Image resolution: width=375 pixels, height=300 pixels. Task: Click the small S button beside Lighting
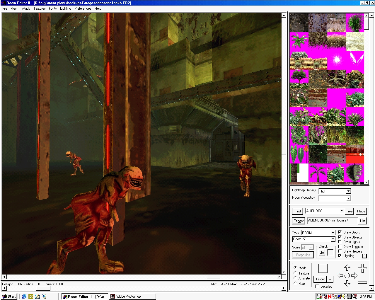point(364,256)
